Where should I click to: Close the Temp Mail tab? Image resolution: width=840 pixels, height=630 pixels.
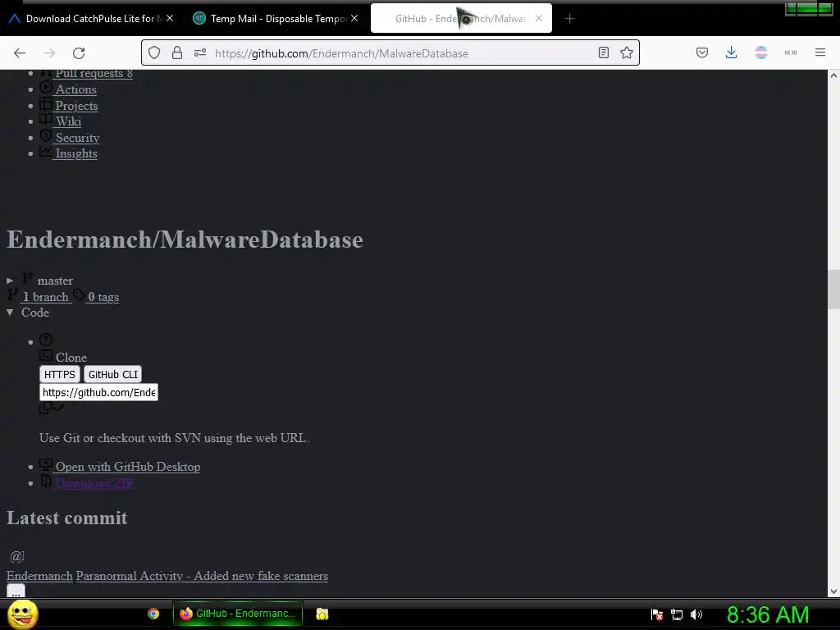(354, 18)
